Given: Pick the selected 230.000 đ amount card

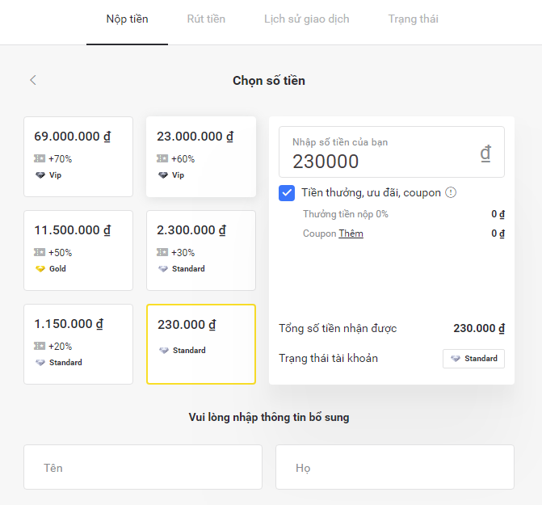Looking at the screenshot, I should 200,343.
